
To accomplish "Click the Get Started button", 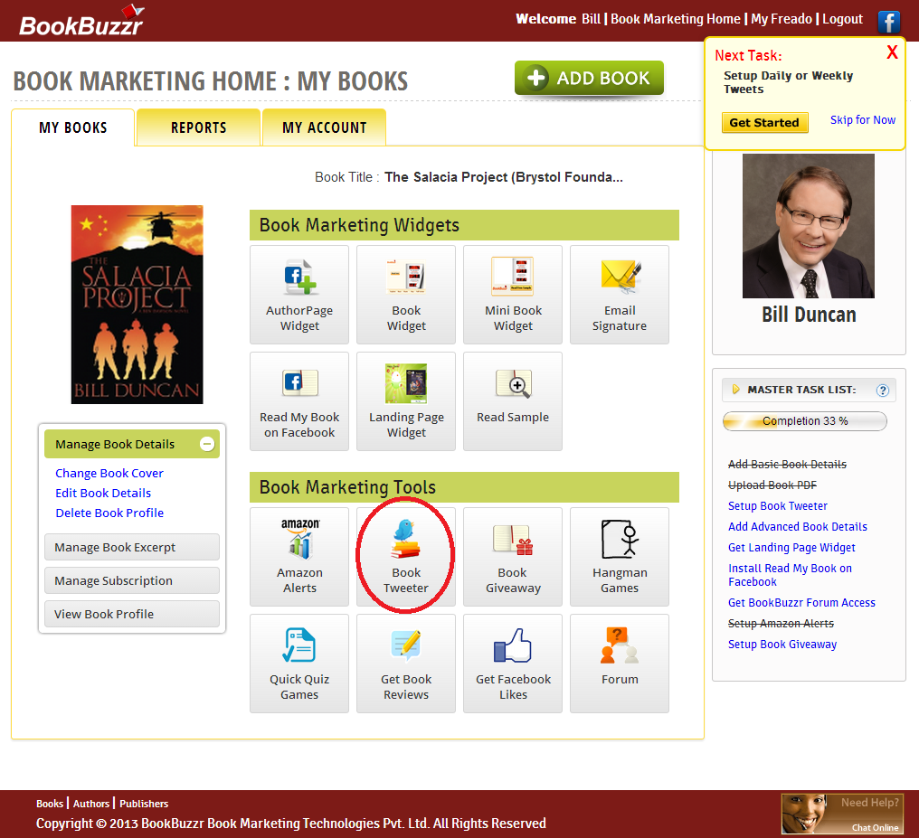I will 764,122.
